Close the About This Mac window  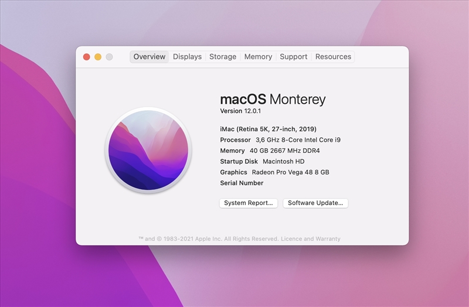pos(86,57)
